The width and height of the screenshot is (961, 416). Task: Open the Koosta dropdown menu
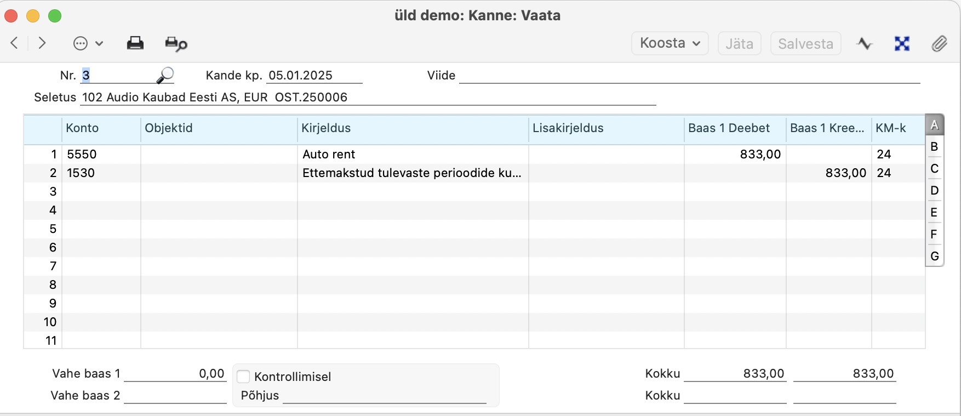pos(670,43)
